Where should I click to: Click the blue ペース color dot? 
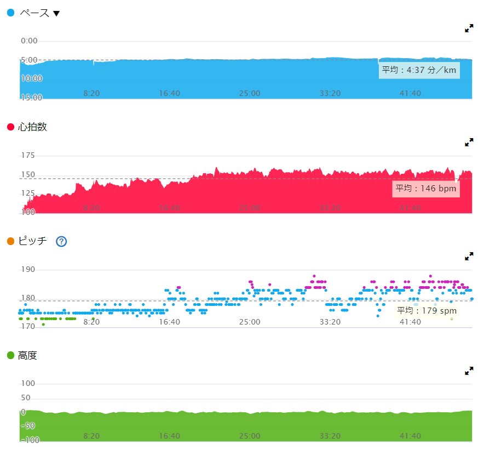[x=10, y=13]
